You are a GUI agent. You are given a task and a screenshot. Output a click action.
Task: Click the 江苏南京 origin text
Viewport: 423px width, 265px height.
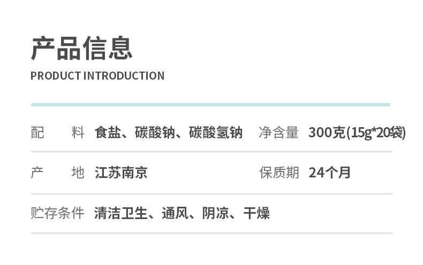[x=121, y=173]
